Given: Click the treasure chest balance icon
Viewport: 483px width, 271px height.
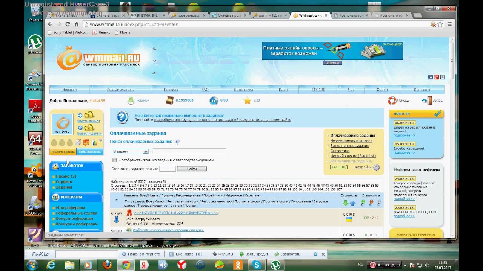Looking at the screenshot, I should pos(169,100).
